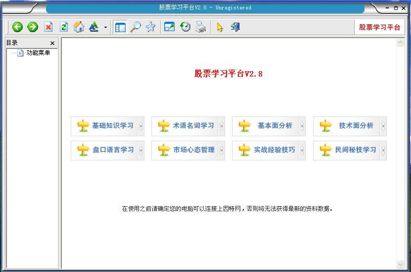Open 实战经验技巧 section

click(269, 150)
